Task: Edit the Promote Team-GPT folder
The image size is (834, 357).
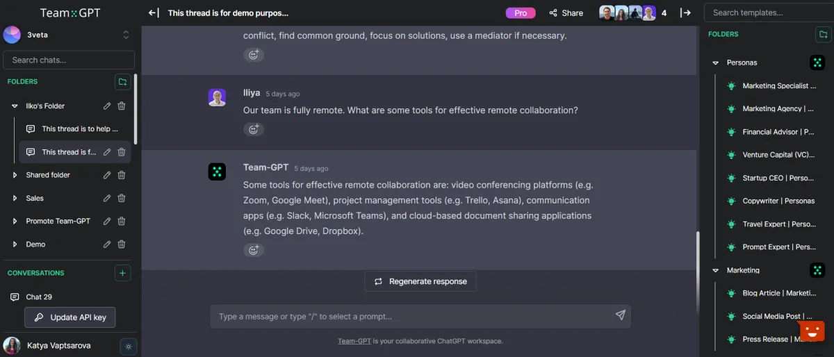Action: [x=107, y=221]
